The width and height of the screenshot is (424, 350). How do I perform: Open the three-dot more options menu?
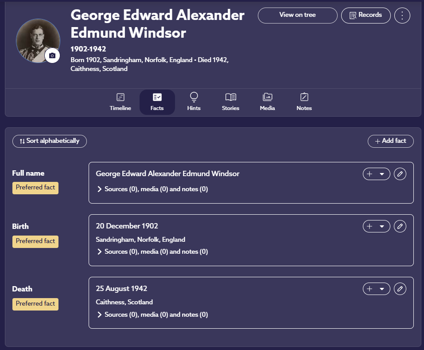point(402,16)
